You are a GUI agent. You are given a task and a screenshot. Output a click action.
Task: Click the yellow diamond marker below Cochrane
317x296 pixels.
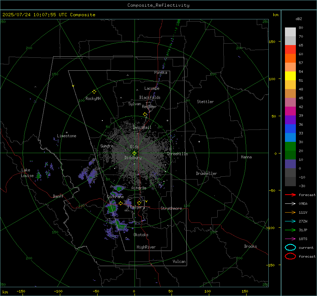coord(121,203)
